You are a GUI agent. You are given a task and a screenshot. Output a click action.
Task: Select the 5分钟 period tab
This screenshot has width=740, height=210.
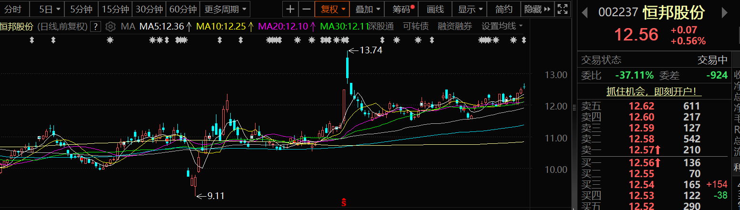81,9
